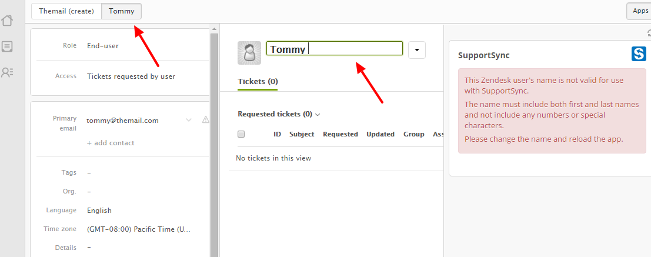
Task: Select the Tommy tab
Action: tap(121, 11)
